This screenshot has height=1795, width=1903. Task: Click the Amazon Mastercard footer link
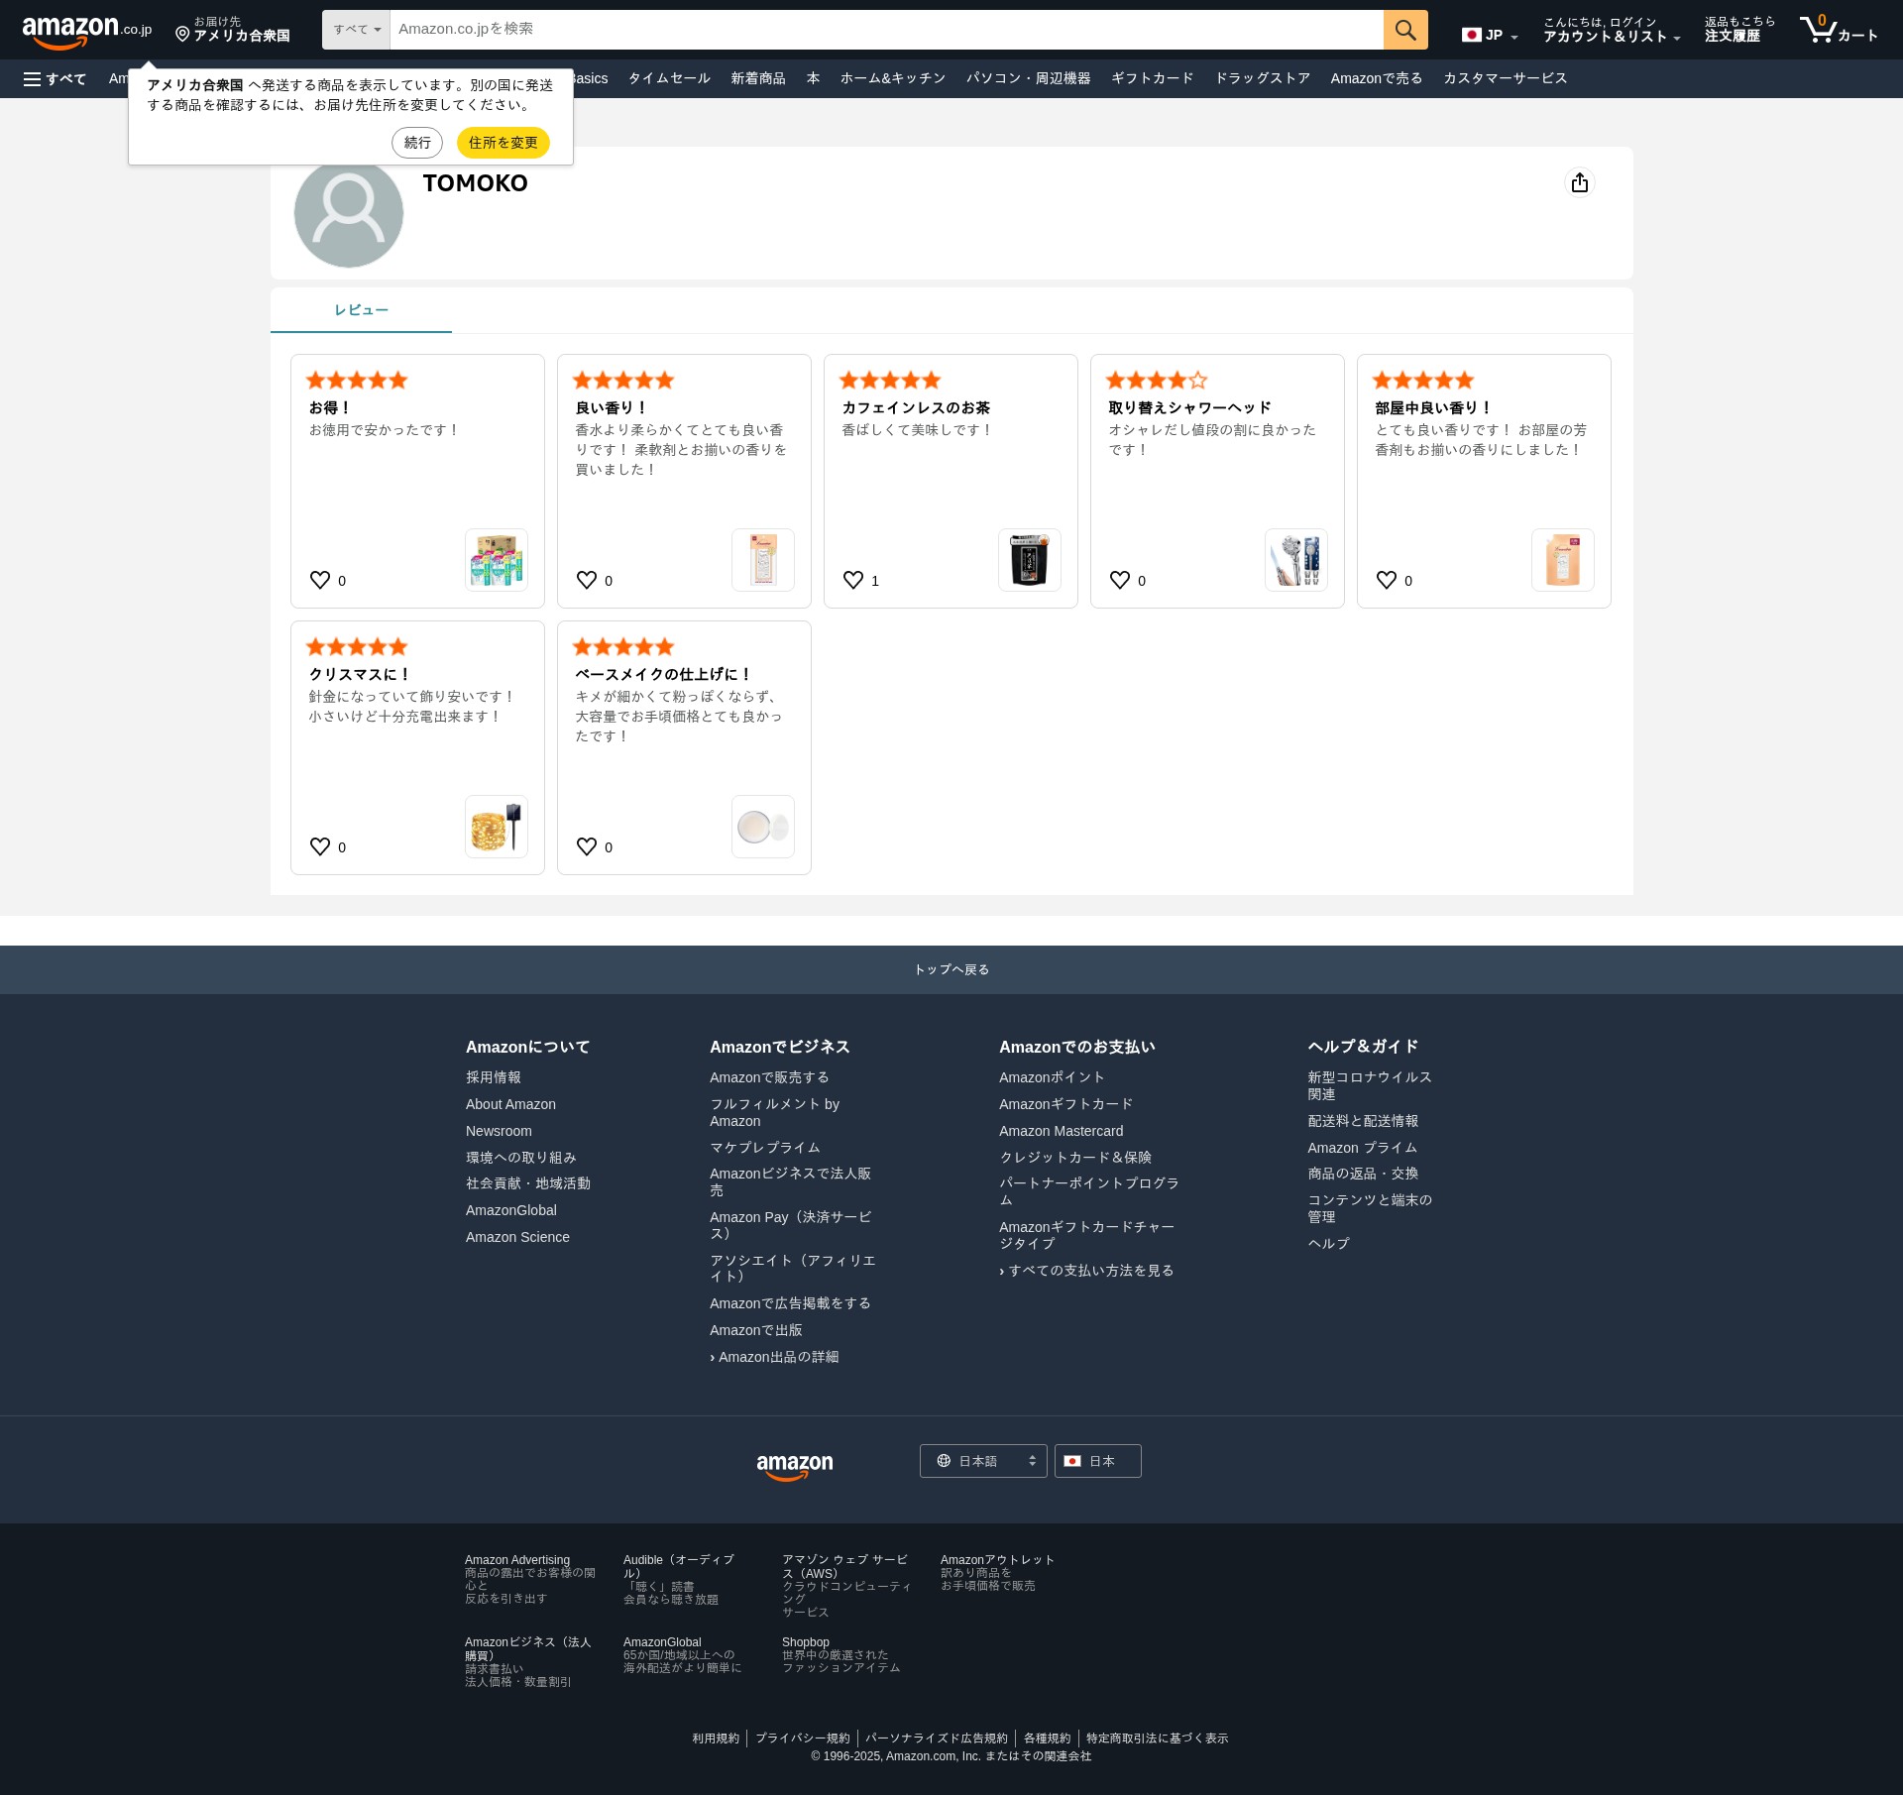[1061, 1131]
